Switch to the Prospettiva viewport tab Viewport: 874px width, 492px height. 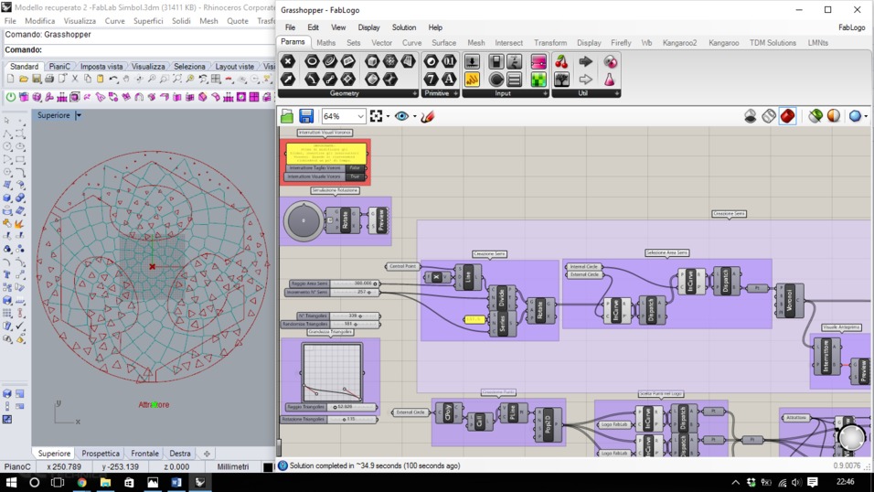(101, 454)
